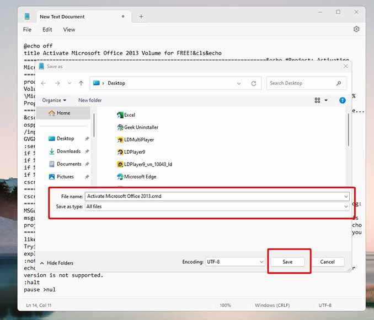Go up one folder level
Viewport: 374px width, 320px height.
point(81,83)
